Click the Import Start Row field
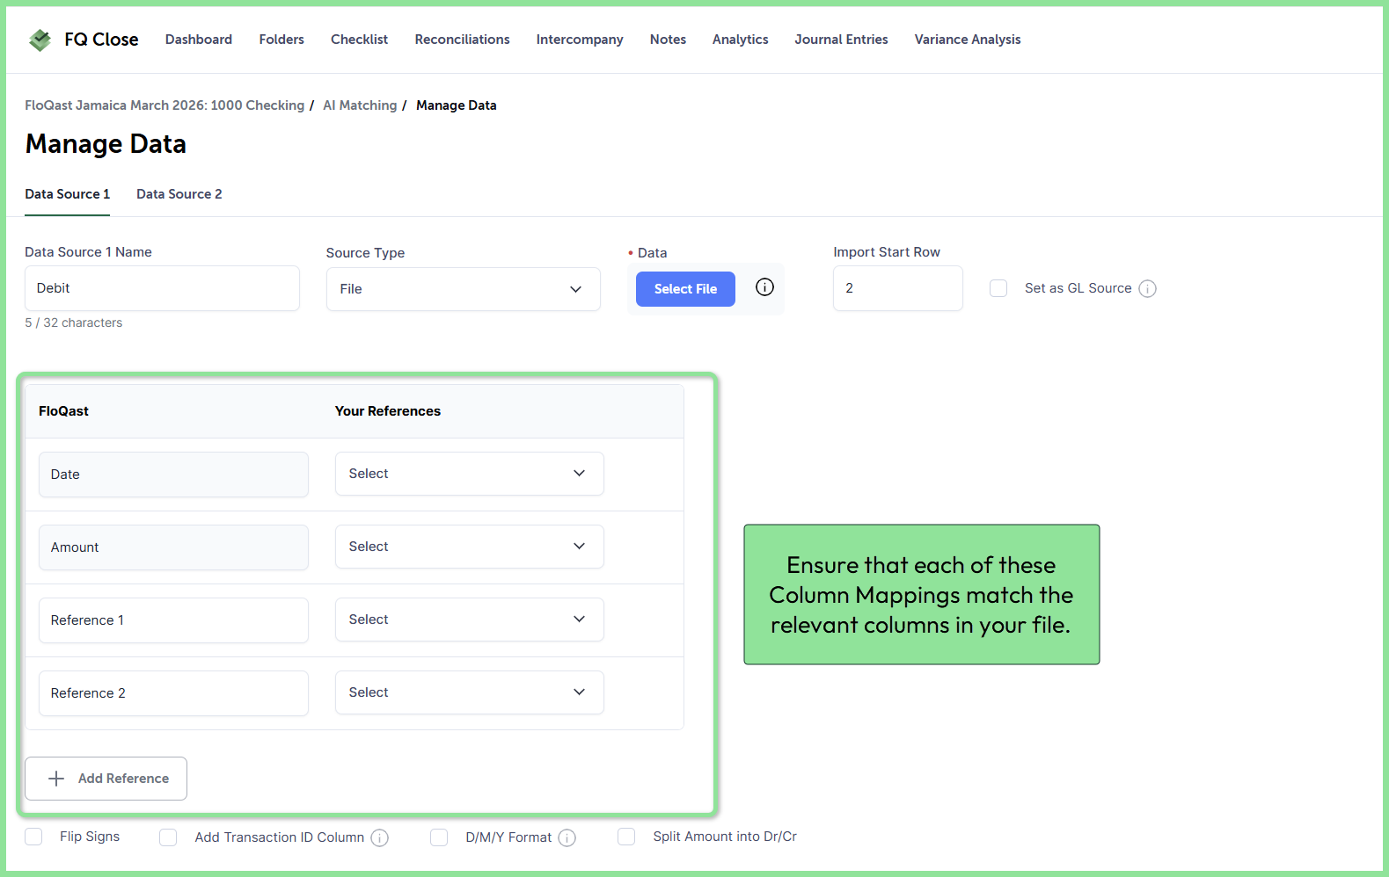The height and width of the screenshot is (877, 1389). [x=898, y=288]
